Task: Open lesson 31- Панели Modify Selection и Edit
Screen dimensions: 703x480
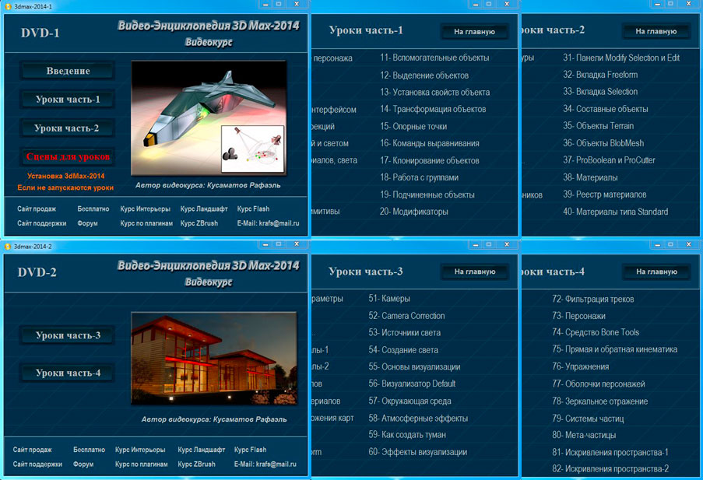Action: 621,58
